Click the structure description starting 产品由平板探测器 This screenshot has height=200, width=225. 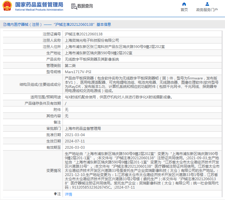point(142,84)
